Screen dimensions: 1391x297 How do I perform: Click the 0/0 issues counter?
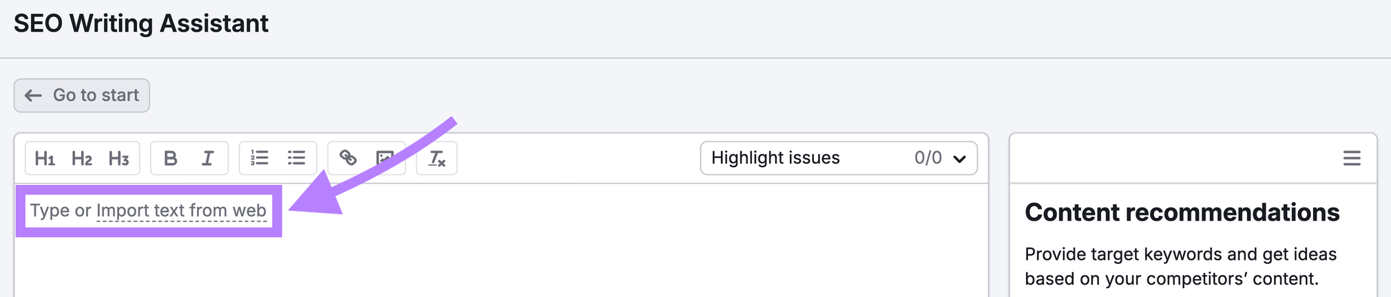927,158
